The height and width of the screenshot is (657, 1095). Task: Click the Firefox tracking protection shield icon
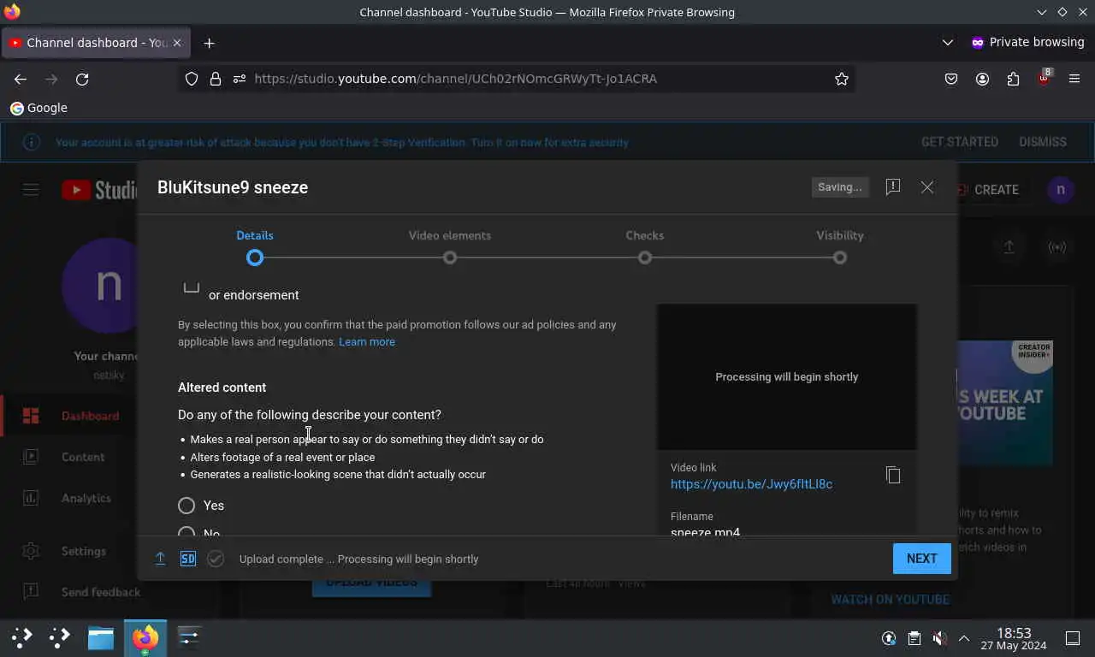(x=192, y=79)
